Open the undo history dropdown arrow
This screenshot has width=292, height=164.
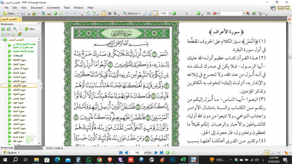71,13
